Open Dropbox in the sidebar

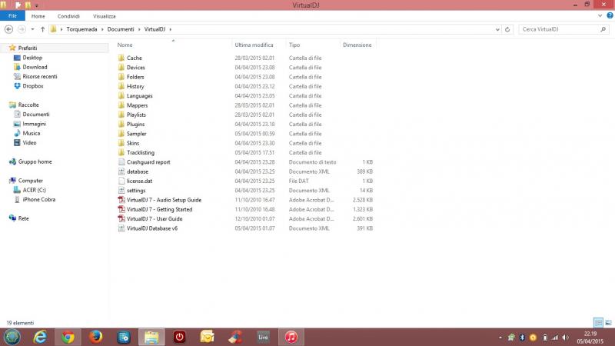coord(33,85)
